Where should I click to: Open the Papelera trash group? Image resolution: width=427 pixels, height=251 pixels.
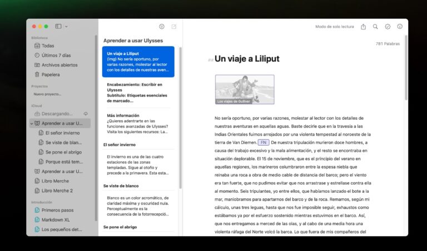(x=60, y=75)
